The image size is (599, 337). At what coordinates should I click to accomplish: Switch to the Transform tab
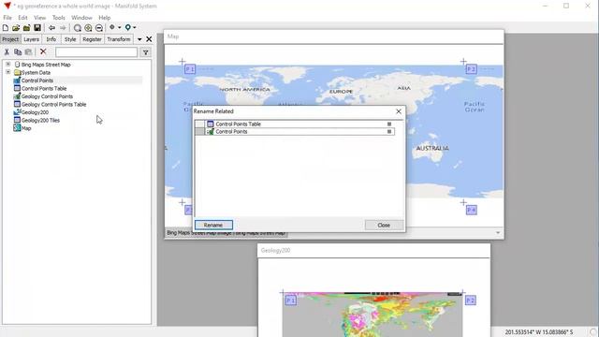pos(119,39)
